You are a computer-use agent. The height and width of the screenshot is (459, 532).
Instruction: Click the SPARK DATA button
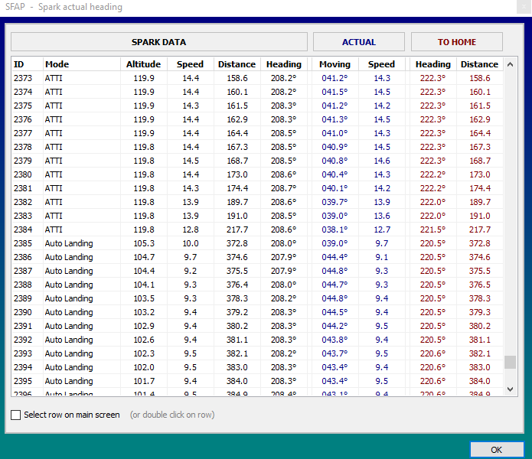(158, 42)
